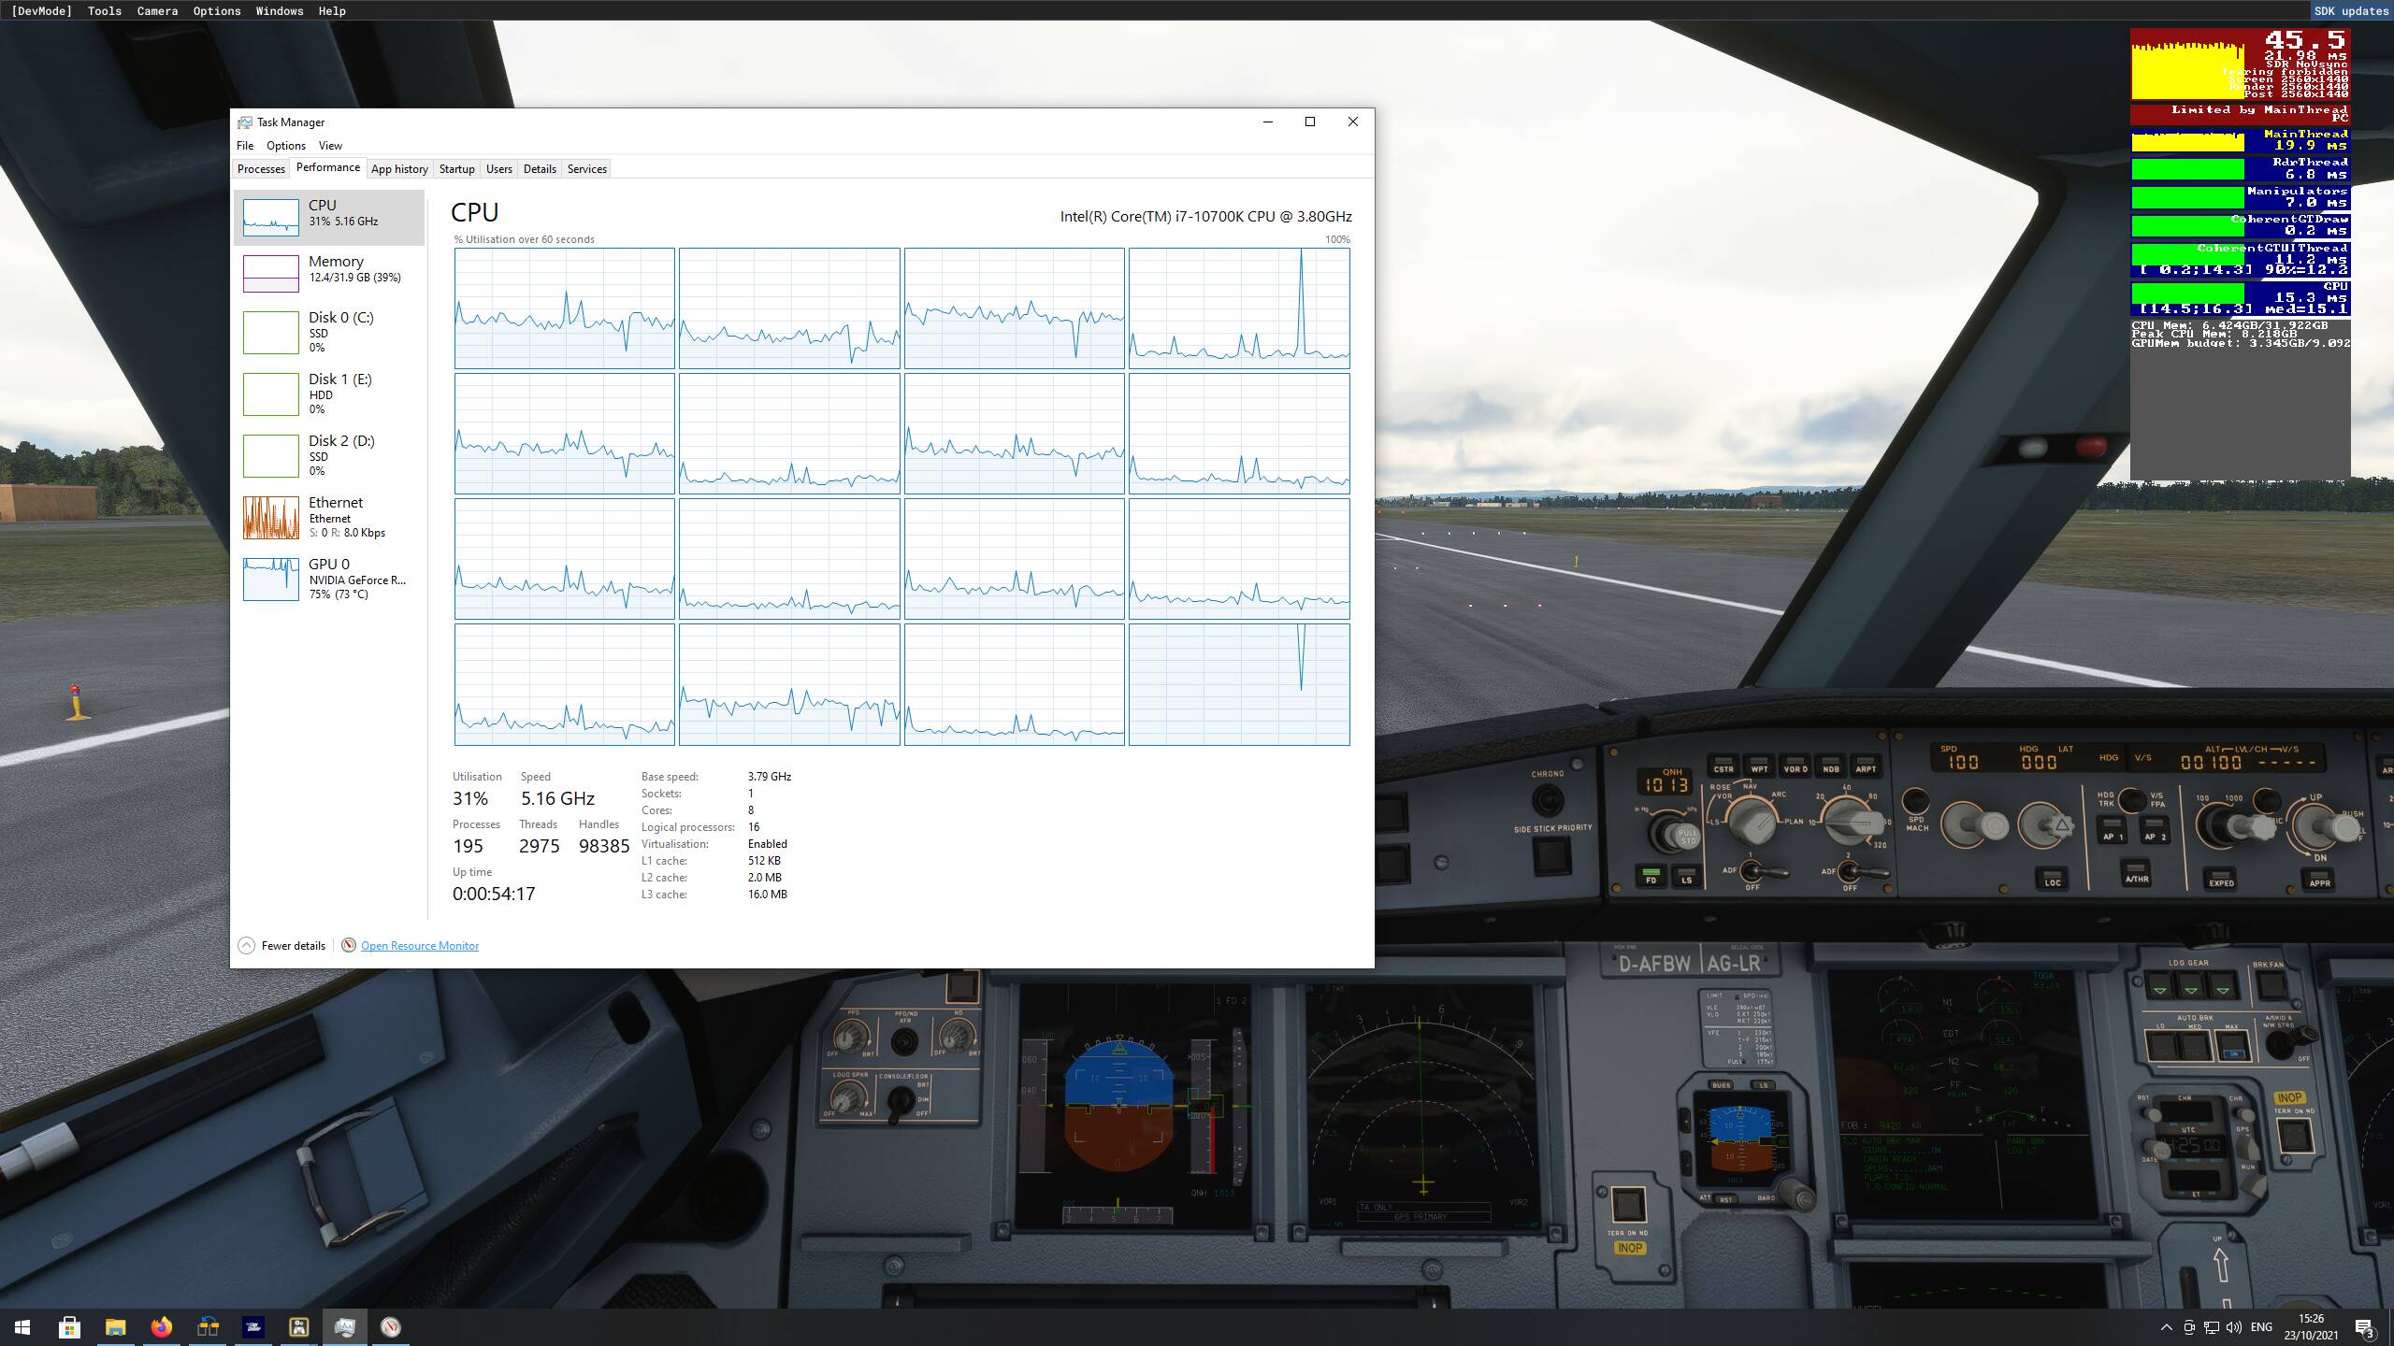Click the Open Resource Monitor link
2394x1346 pixels.
(x=419, y=945)
